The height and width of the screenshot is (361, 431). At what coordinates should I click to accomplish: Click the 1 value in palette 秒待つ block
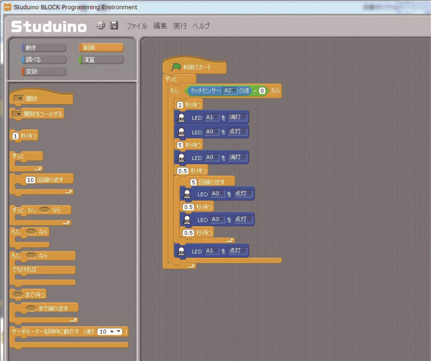(x=15, y=136)
